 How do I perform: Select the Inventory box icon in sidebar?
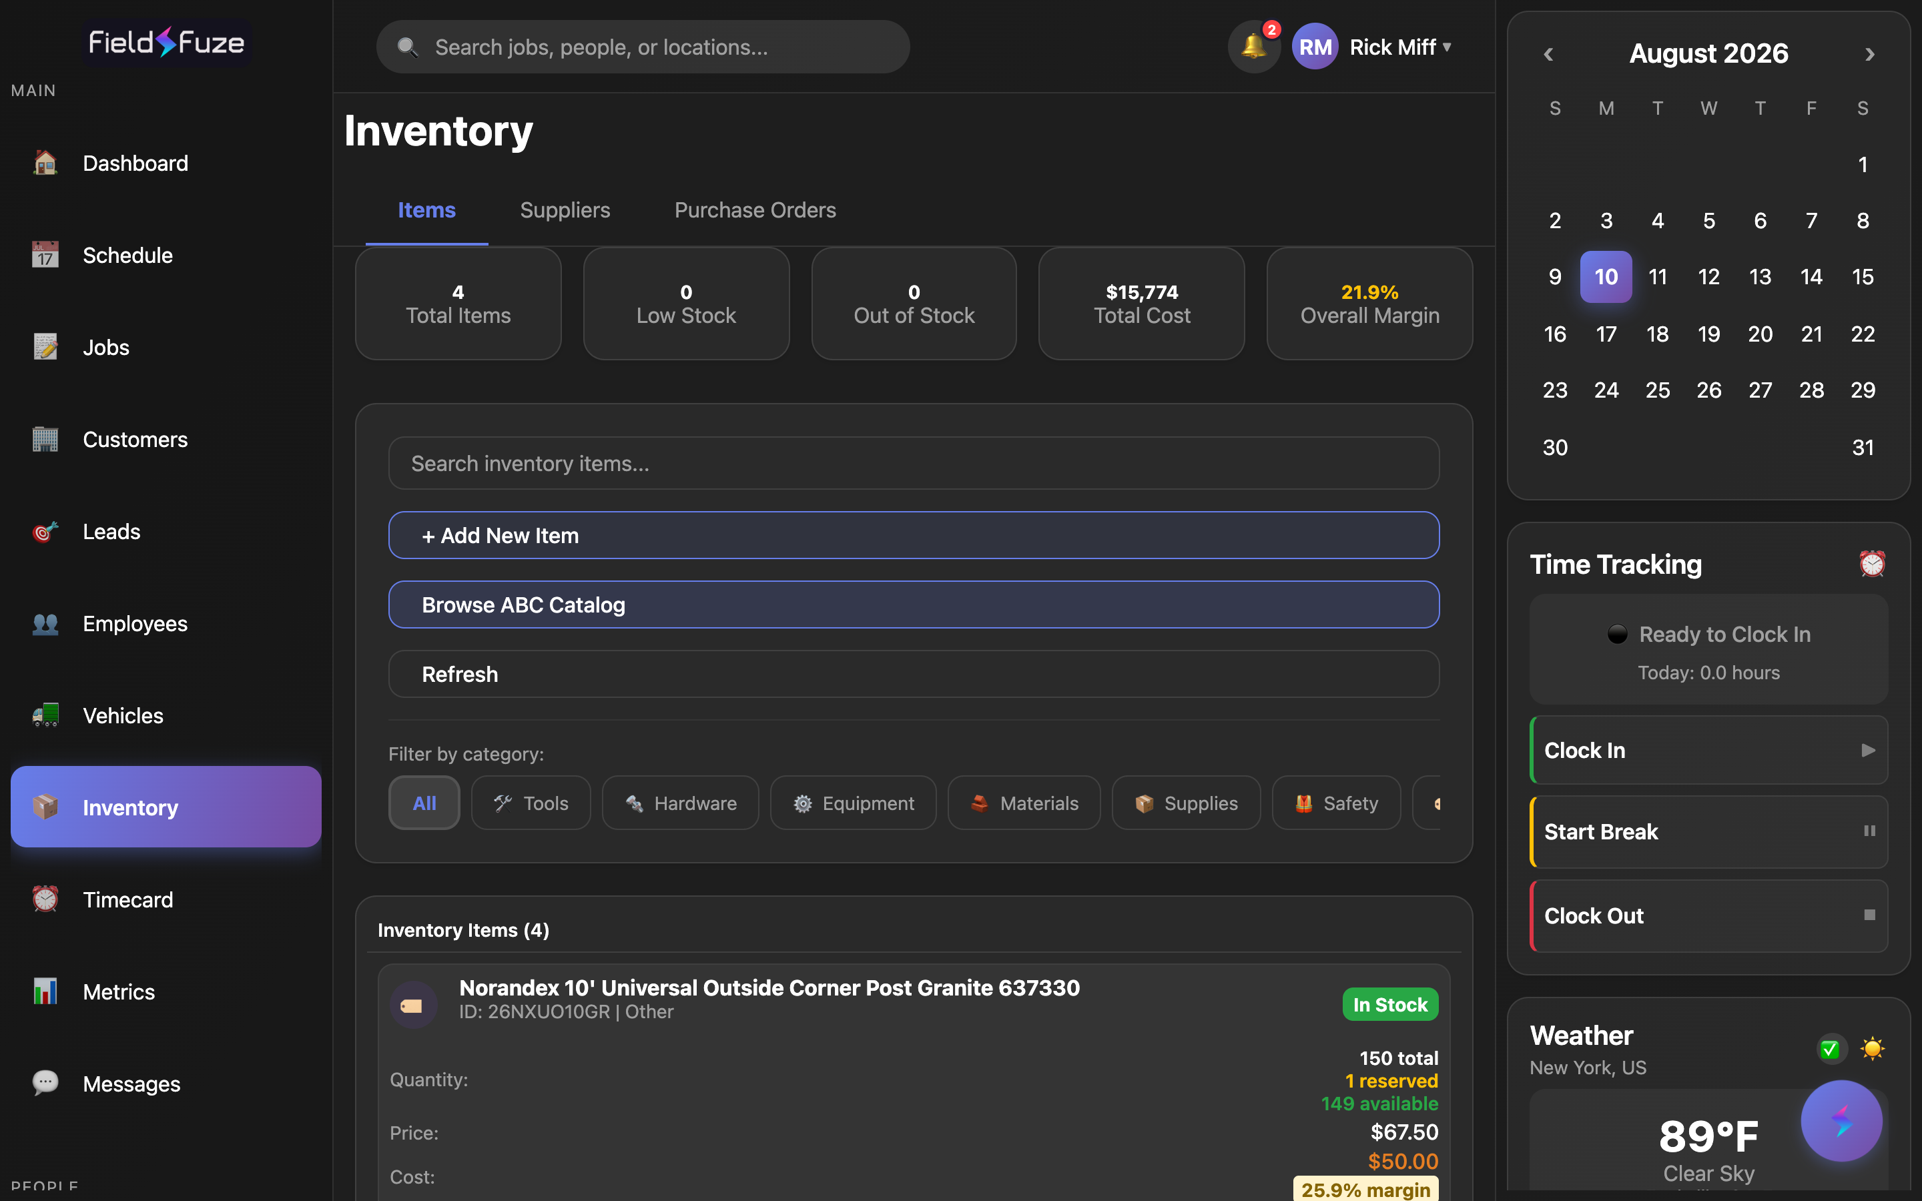click(45, 807)
